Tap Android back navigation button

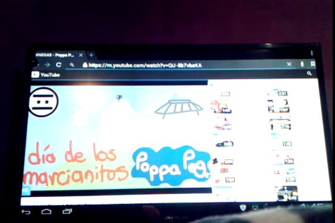click(26, 212)
